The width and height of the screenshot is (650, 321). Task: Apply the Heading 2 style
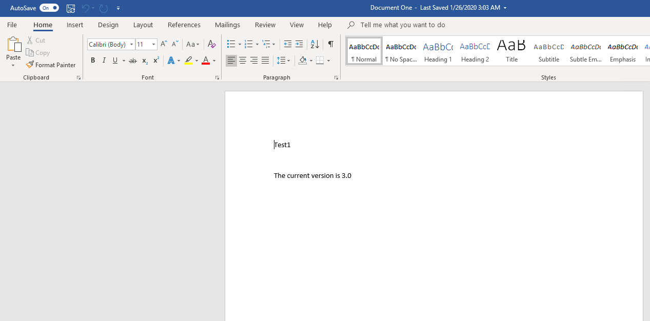click(x=475, y=51)
